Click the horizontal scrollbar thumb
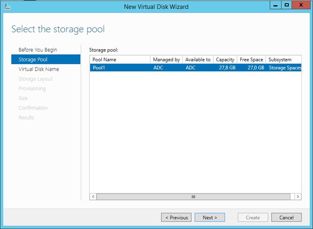The height and width of the screenshot is (229, 313). point(193,197)
